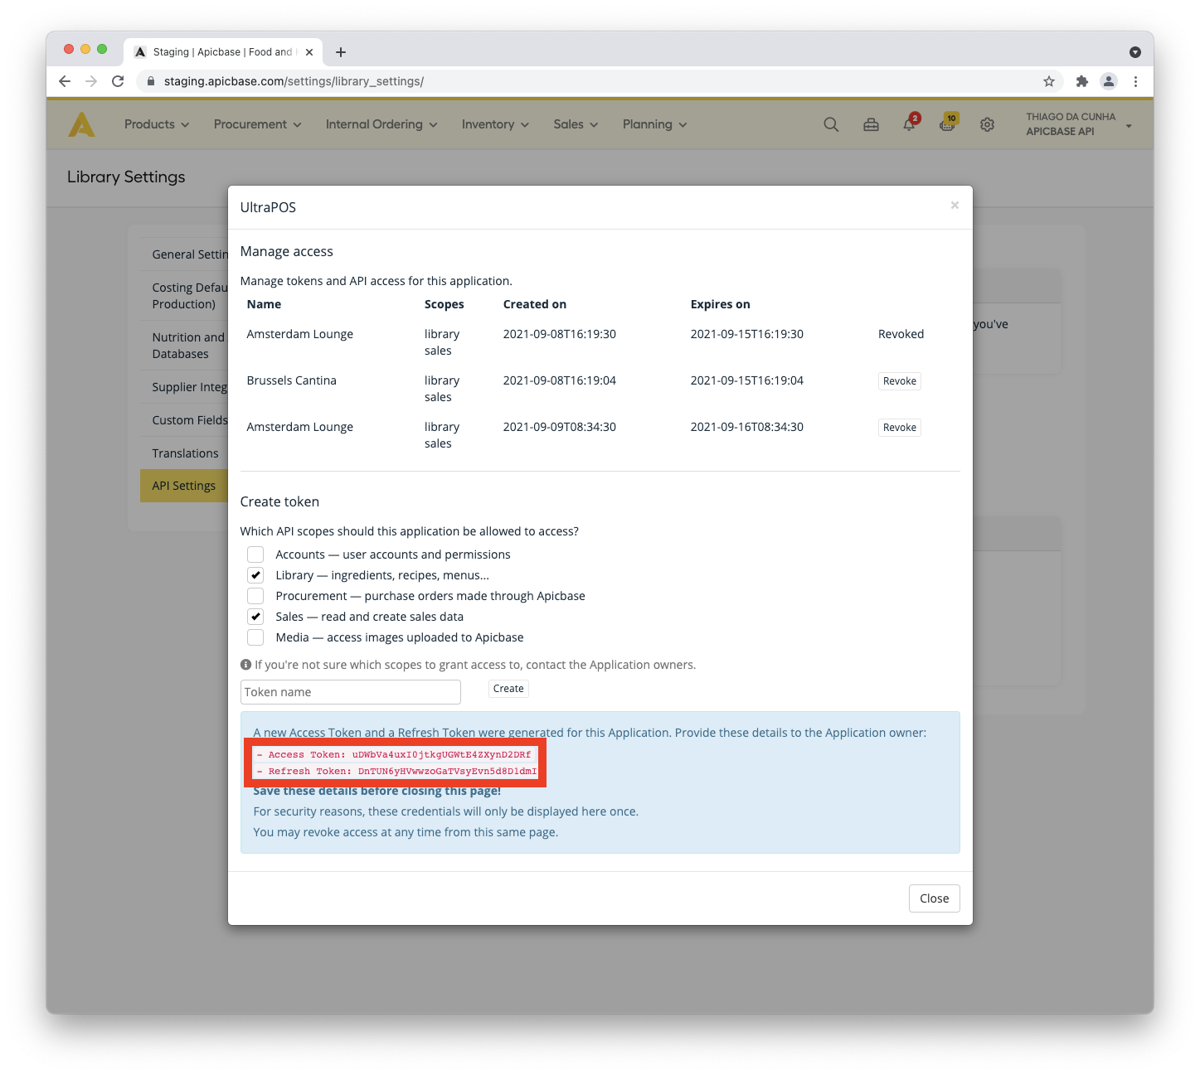This screenshot has width=1200, height=1075.
Task: Revoke the Amsterdam Lounge token created 2021-09-09
Action: coord(900,428)
